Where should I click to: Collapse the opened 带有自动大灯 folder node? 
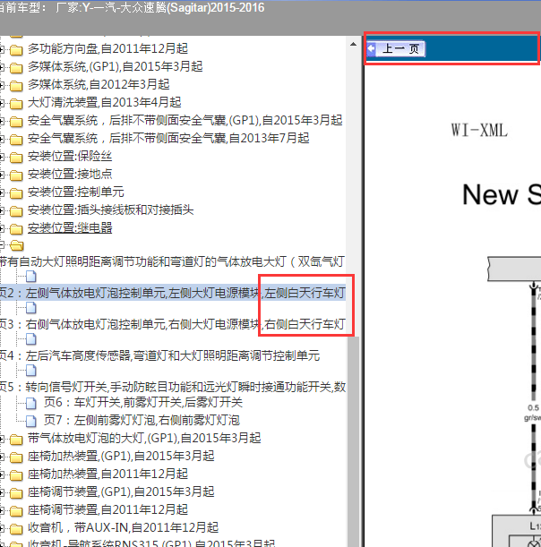pyautogui.click(x=2, y=246)
